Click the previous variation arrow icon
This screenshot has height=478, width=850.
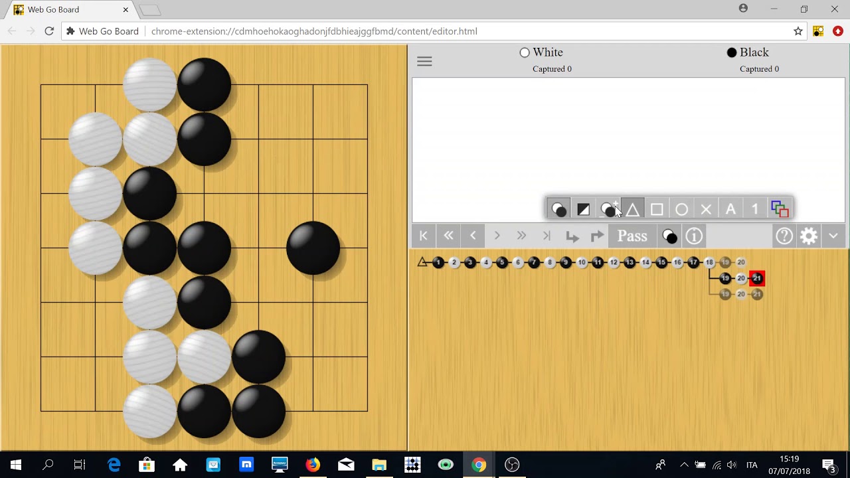(572, 236)
